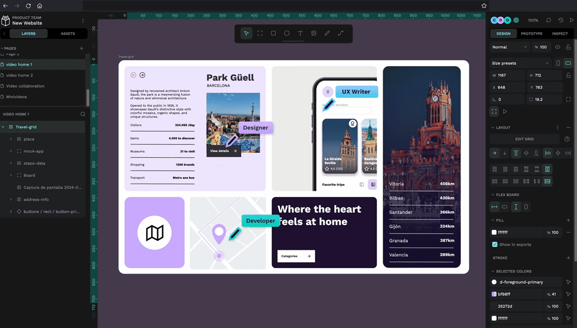Image resolution: width=577 pixels, height=328 pixels.
Task: Toggle clip content frame icon
Action: (494, 111)
